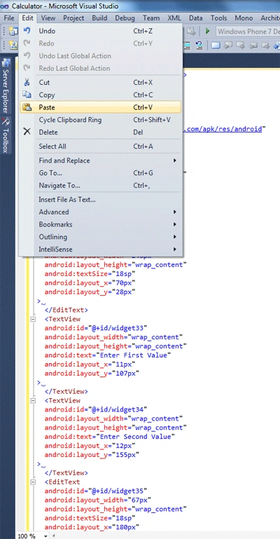This screenshot has width=280, height=539.
Task: Choose Insert File As Text...
Action: pos(101,199)
